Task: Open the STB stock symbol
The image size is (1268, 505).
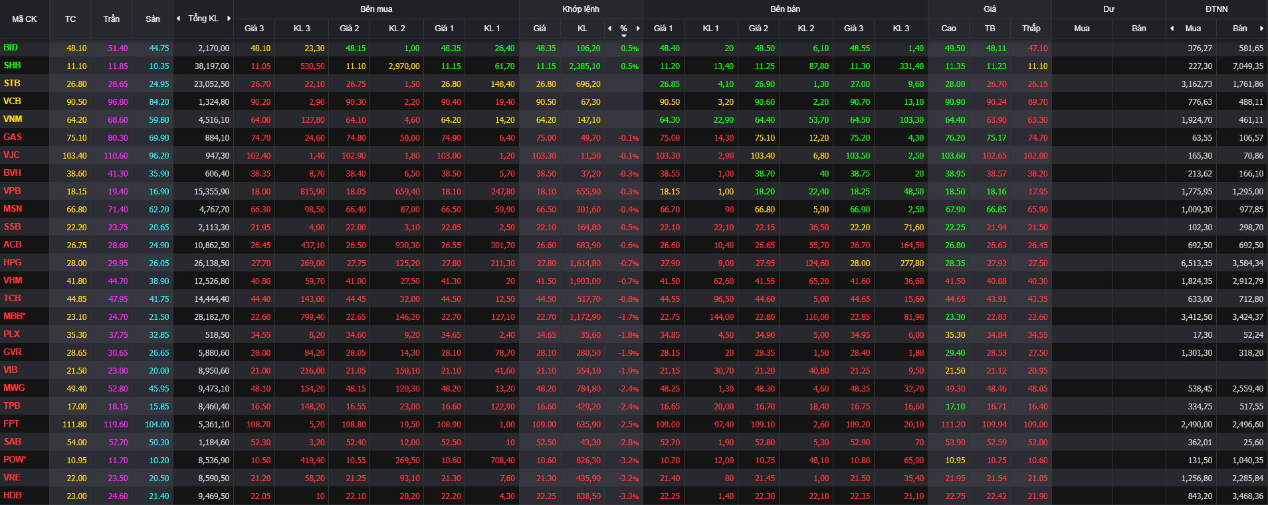Action: (x=12, y=84)
